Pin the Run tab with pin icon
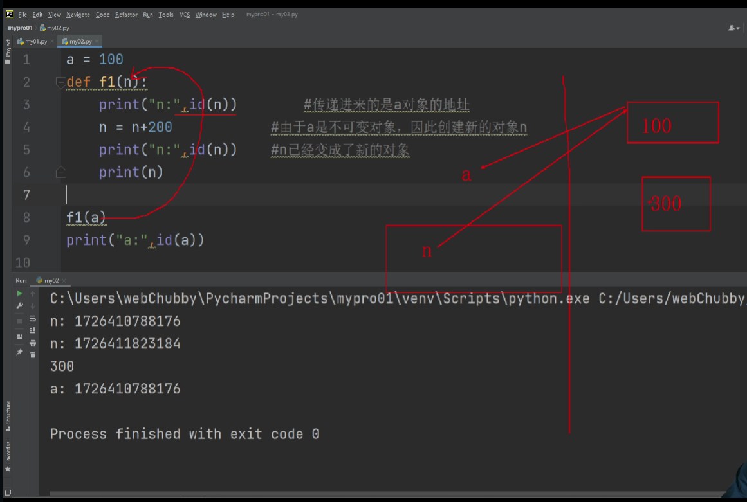The image size is (747, 502). point(19,352)
